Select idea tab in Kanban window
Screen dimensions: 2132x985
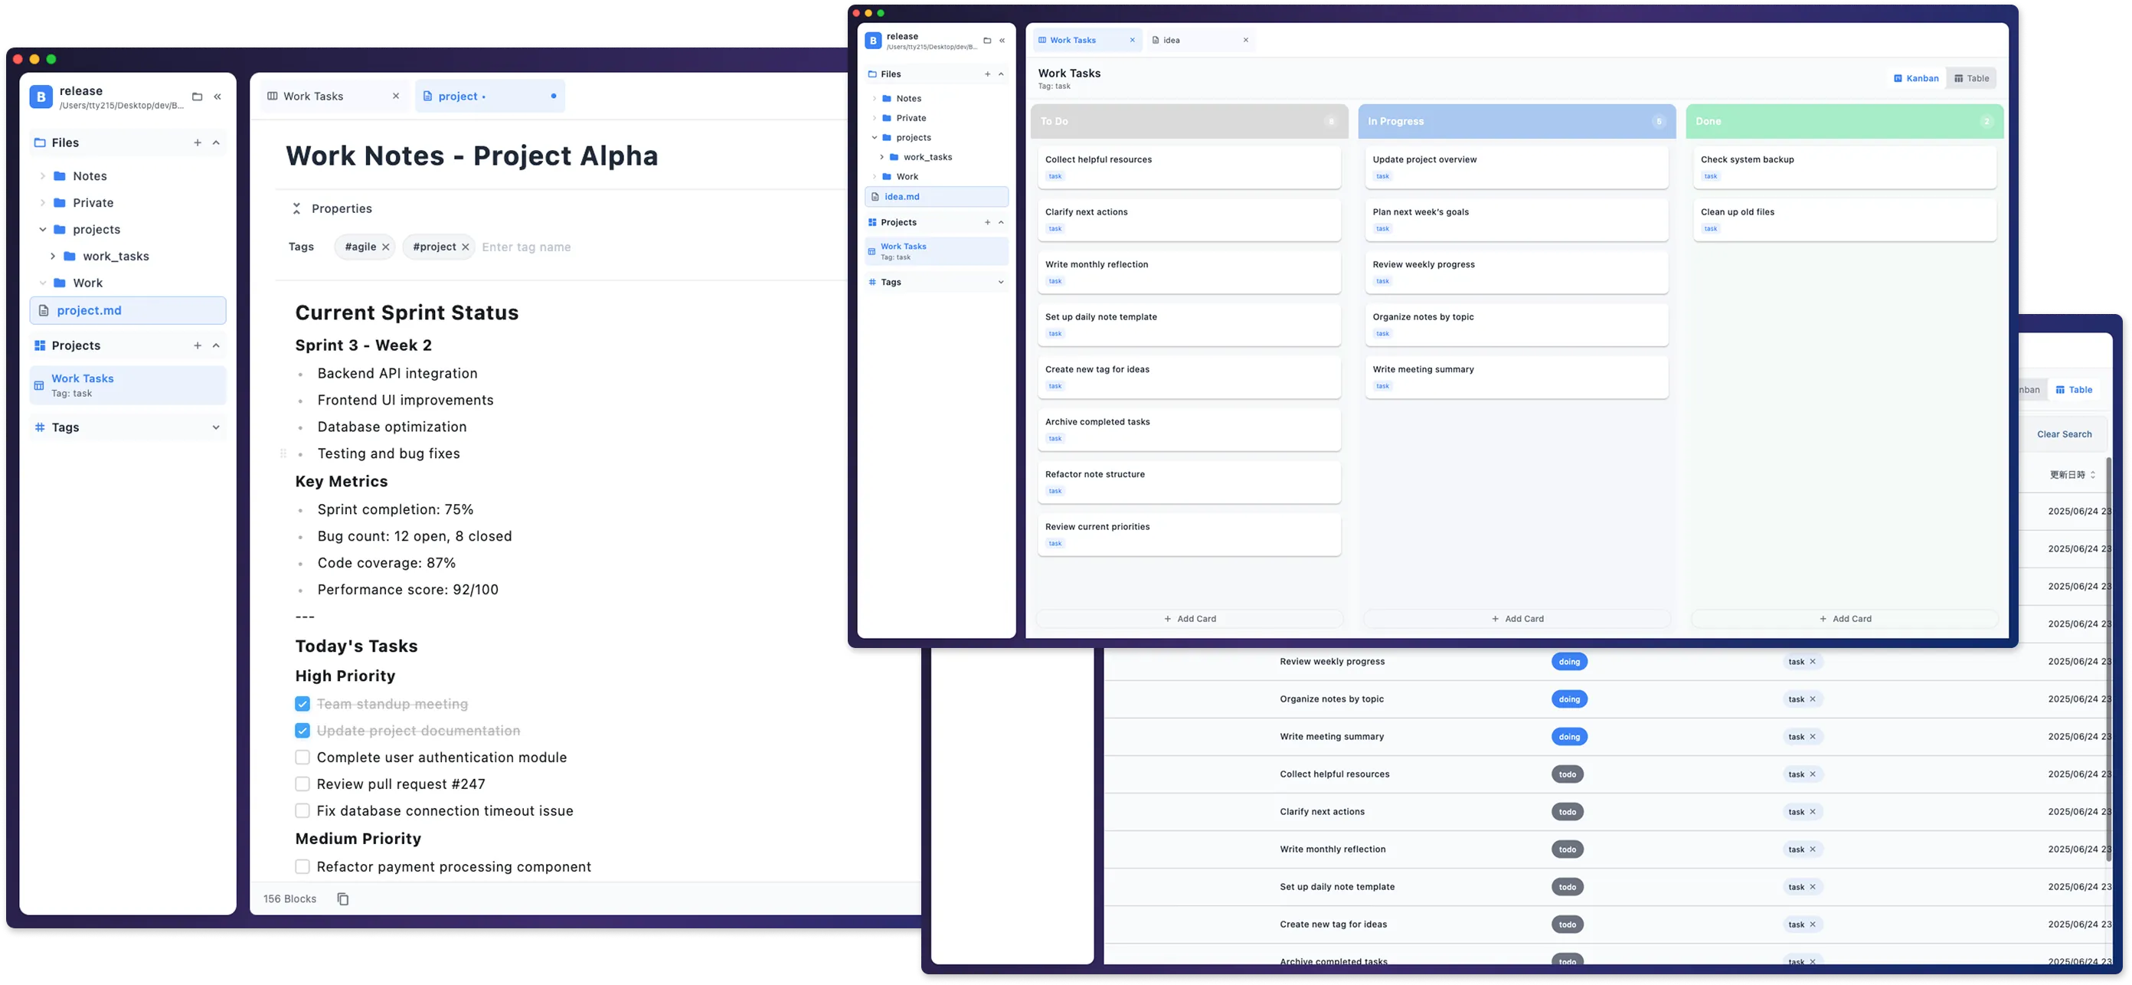point(1199,40)
